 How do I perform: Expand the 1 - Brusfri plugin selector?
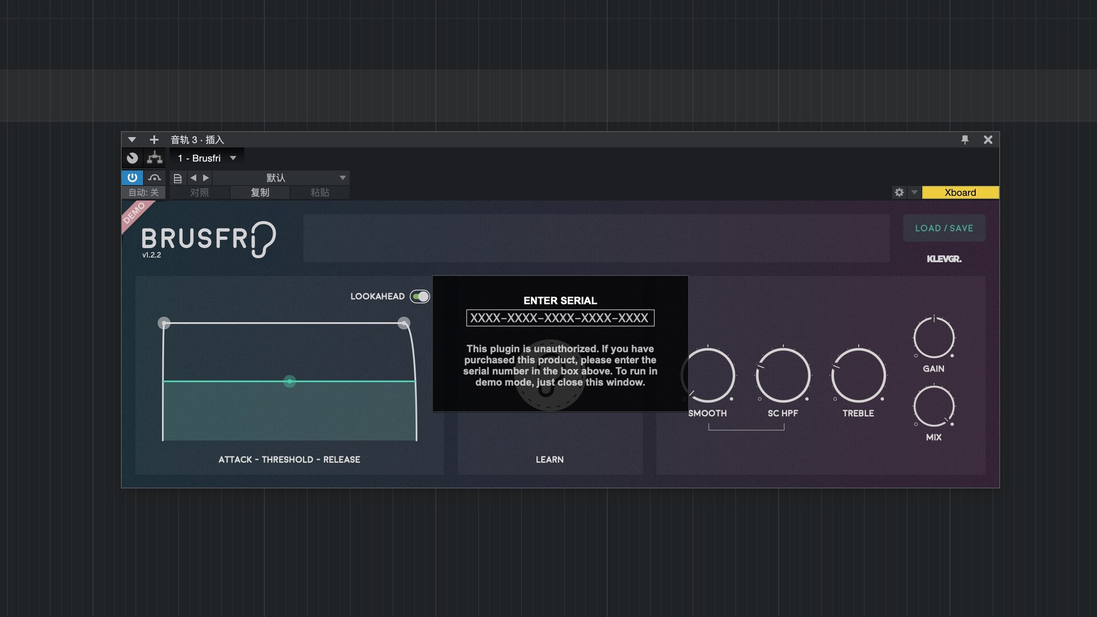coord(207,158)
